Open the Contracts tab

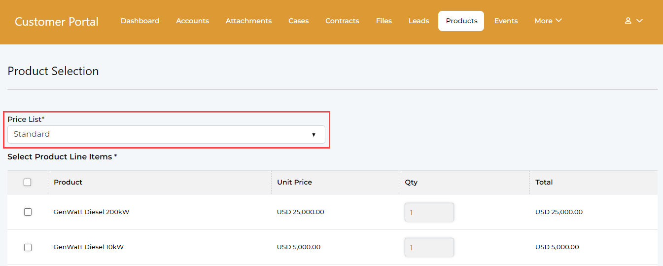click(342, 21)
